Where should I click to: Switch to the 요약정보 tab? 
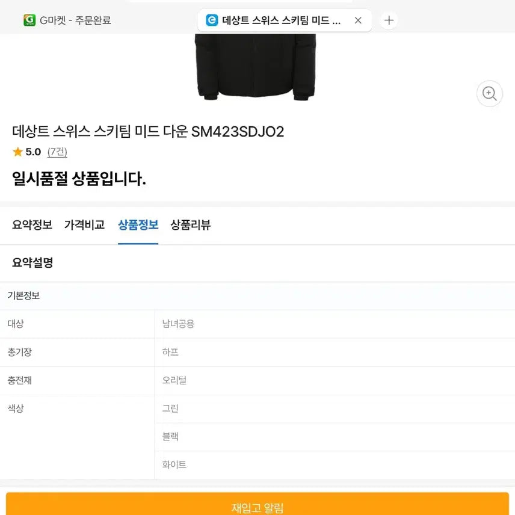[31, 225]
